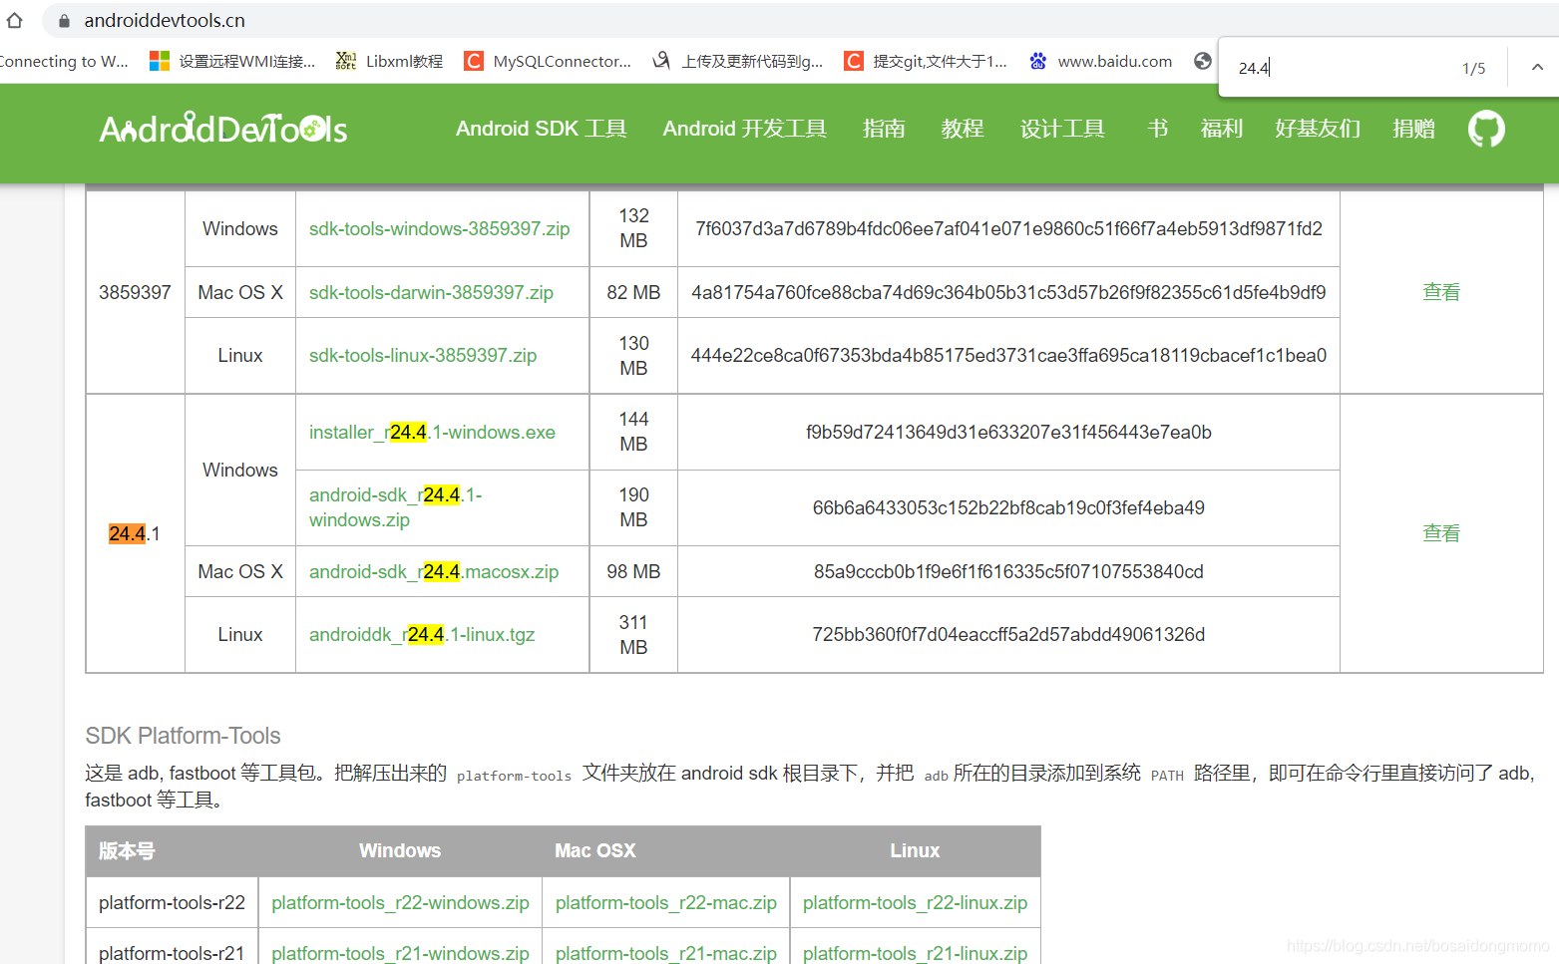Click the 1/5 find result counter
This screenshot has width=1559, height=964.
click(1473, 68)
